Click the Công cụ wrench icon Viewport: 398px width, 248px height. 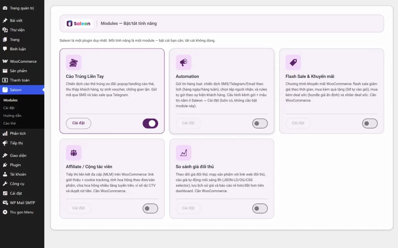point(5,184)
